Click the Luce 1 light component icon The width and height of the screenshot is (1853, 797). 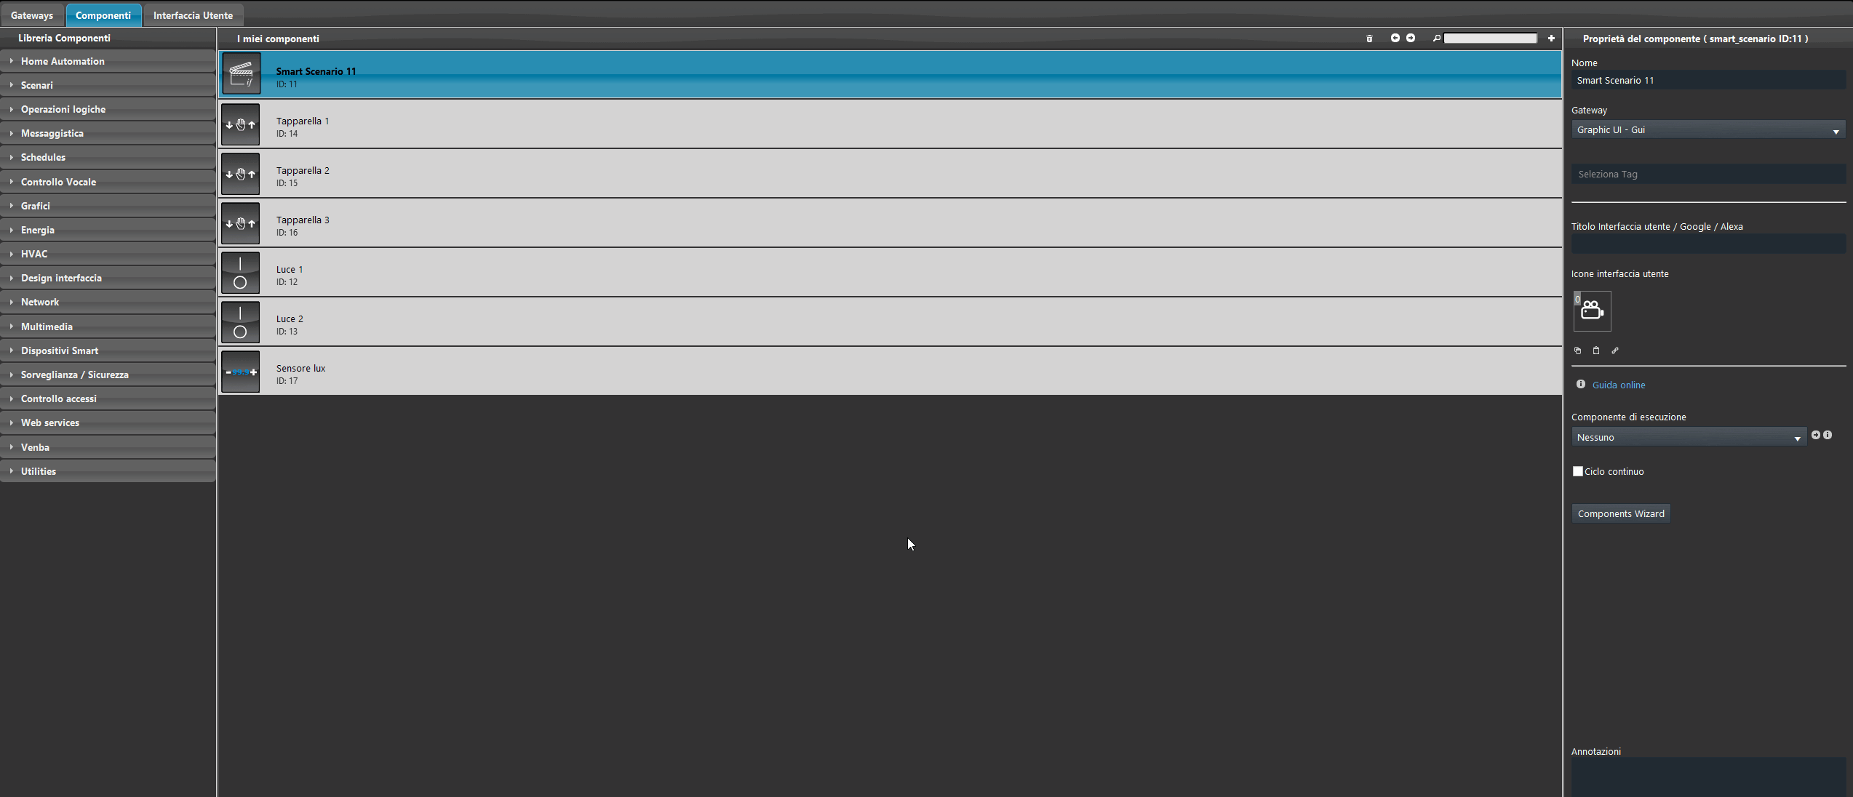point(240,273)
